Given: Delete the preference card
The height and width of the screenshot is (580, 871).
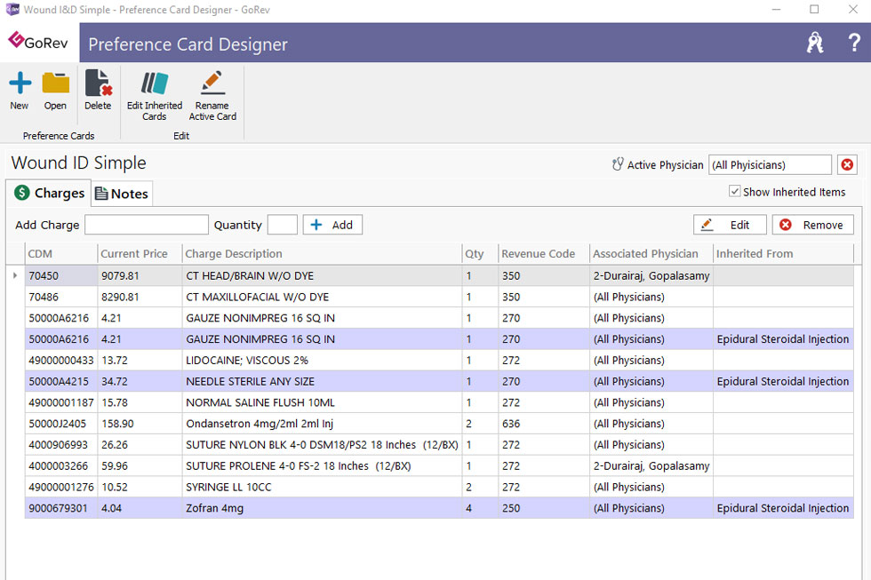Looking at the screenshot, I should click(x=98, y=90).
